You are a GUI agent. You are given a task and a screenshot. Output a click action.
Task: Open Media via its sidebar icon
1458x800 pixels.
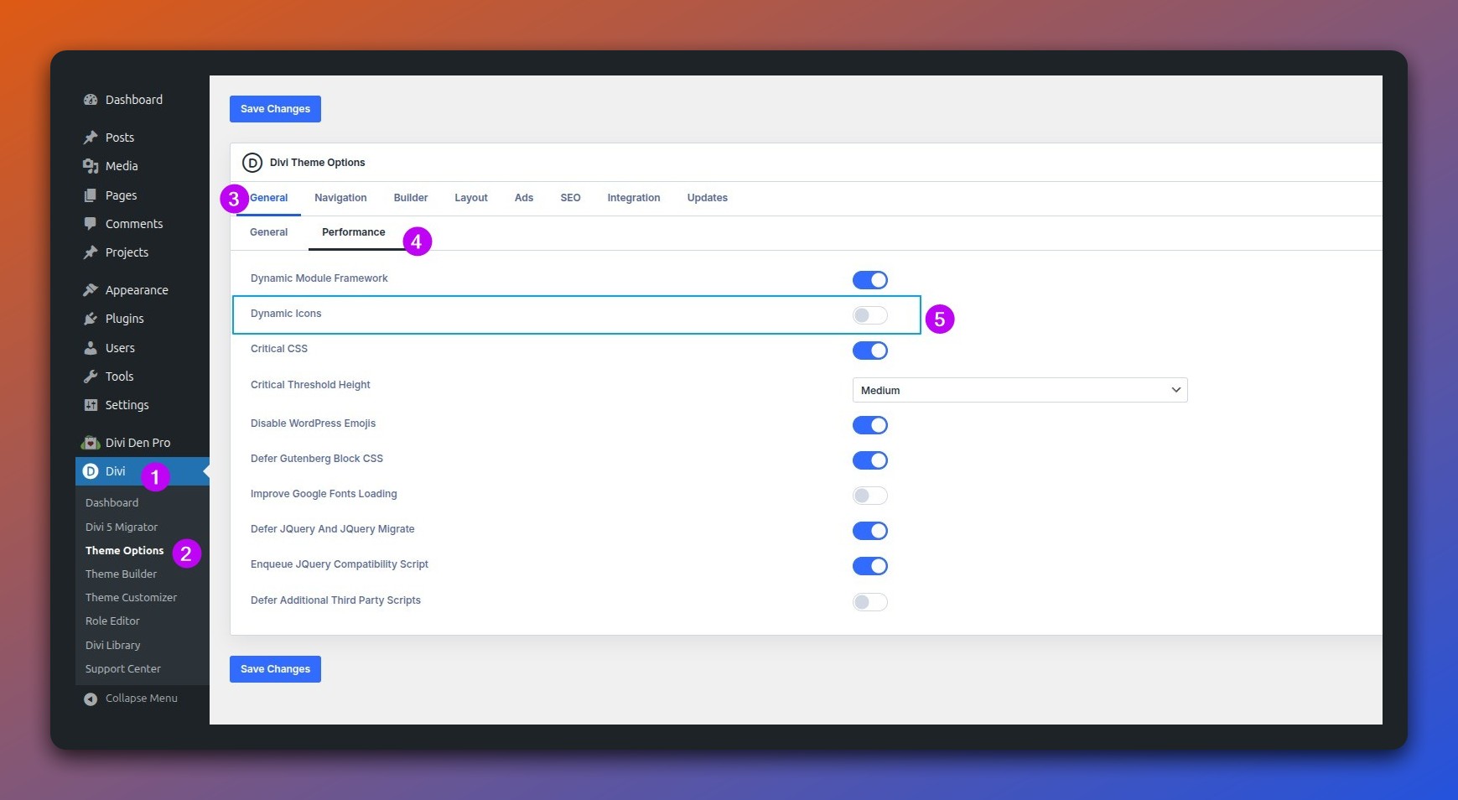pyautogui.click(x=91, y=166)
